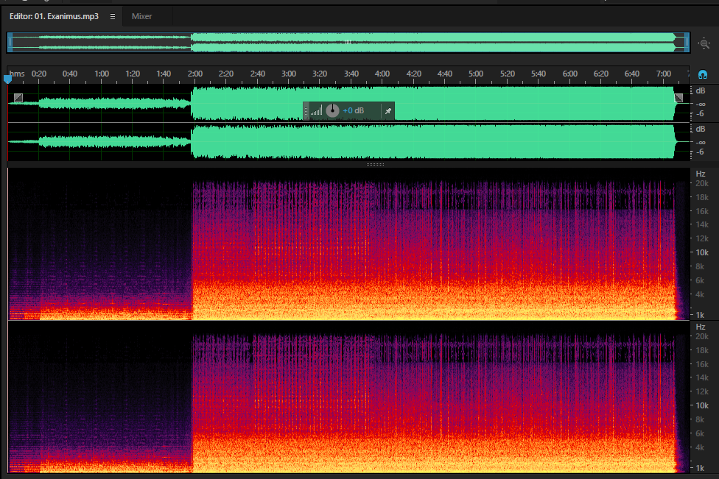This screenshot has height=479, width=719.
Task: Click the hms time format label
Action: click(x=17, y=74)
